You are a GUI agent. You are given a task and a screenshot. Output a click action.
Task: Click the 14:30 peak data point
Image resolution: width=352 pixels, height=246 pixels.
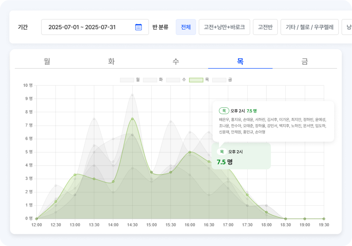pyautogui.click(x=132, y=119)
